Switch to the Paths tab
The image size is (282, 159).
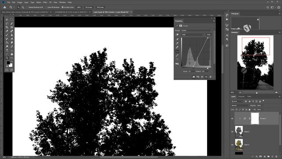pyautogui.click(x=249, y=97)
